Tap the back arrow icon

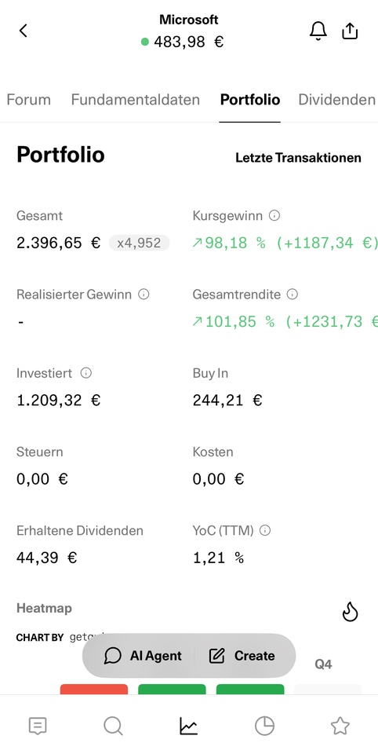click(x=23, y=31)
